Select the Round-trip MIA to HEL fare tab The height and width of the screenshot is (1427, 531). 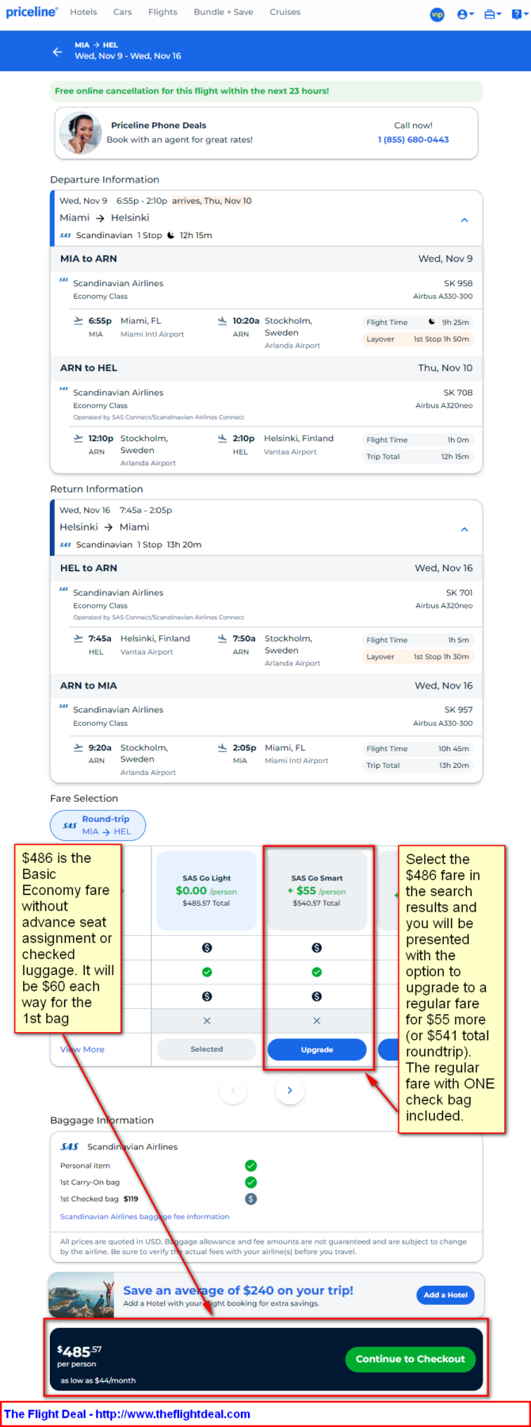[97, 825]
